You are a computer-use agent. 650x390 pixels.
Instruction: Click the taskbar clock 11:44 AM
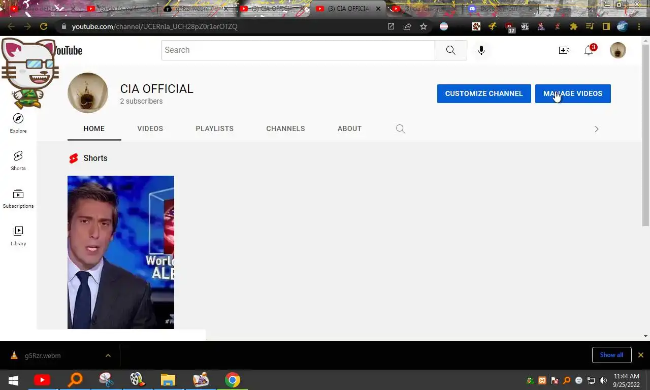(626, 380)
